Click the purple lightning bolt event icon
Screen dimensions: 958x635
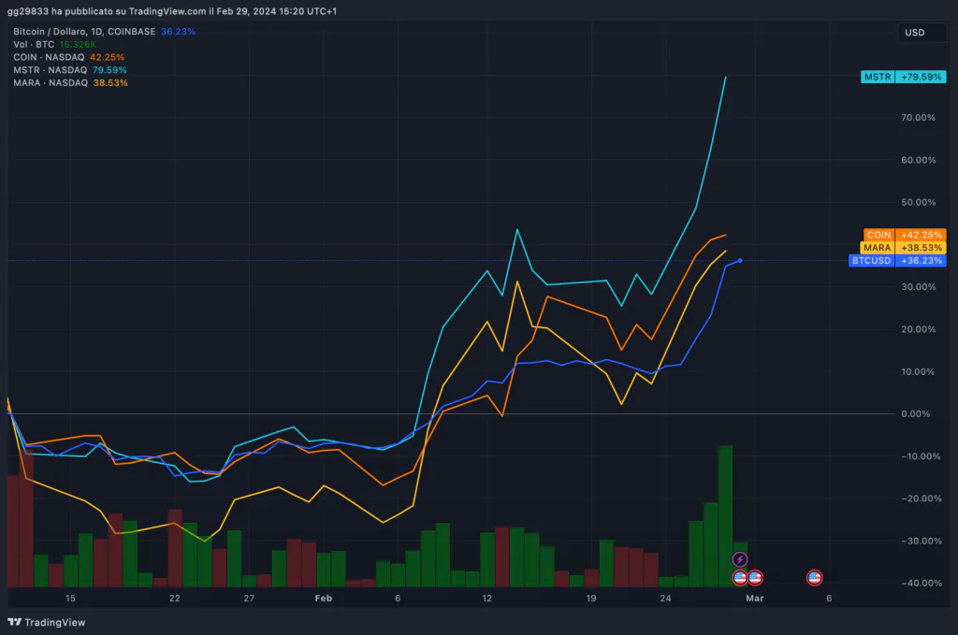pos(740,559)
